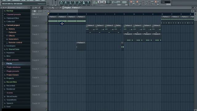Toggle mute LED on Track 2
The width and height of the screenshot is (197, 111).
(46, 31)
